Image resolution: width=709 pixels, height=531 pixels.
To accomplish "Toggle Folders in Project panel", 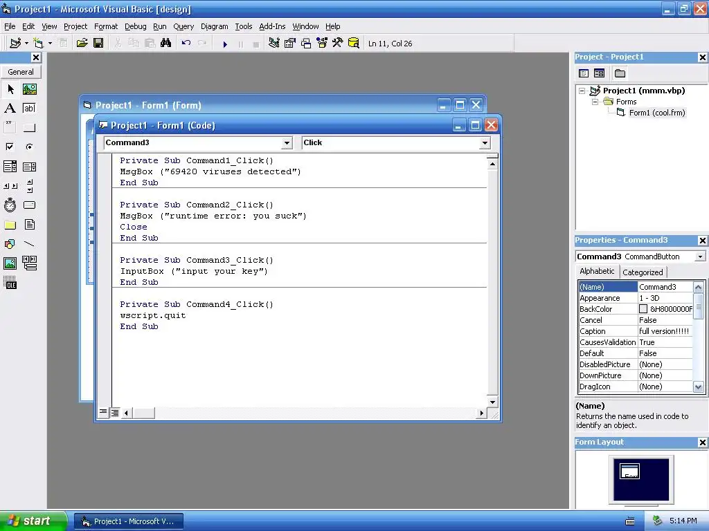I will 620,73.
